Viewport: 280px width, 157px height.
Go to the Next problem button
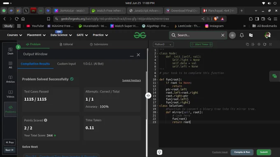coord(9,150)
